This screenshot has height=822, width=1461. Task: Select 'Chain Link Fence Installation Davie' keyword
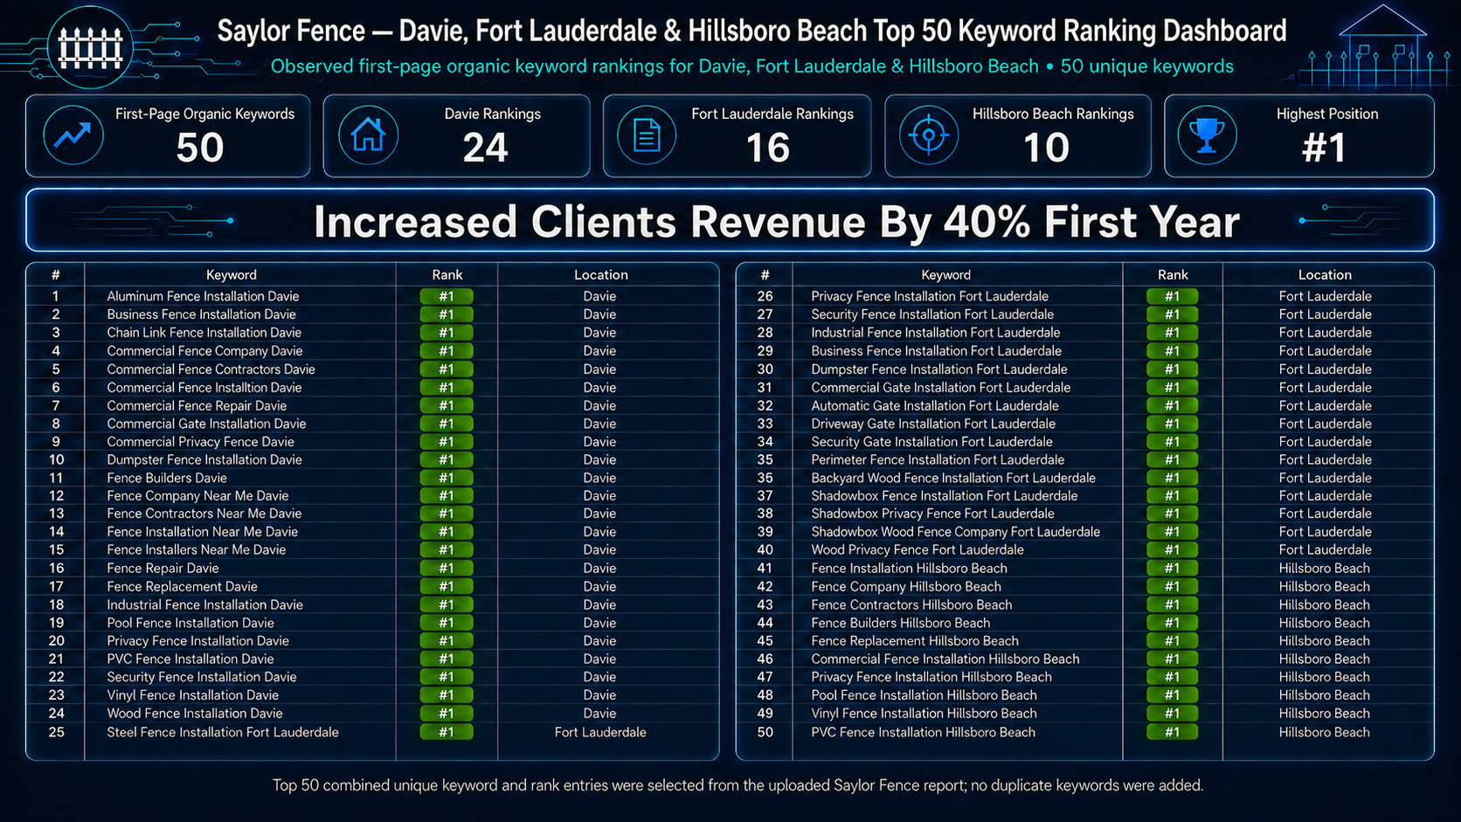pos(204,333)
